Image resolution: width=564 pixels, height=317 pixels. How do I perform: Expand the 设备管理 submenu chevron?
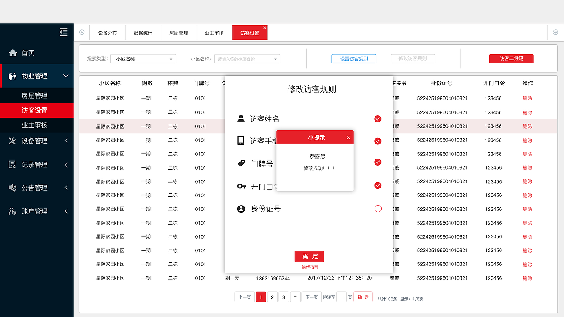click(x=66, y=141)
